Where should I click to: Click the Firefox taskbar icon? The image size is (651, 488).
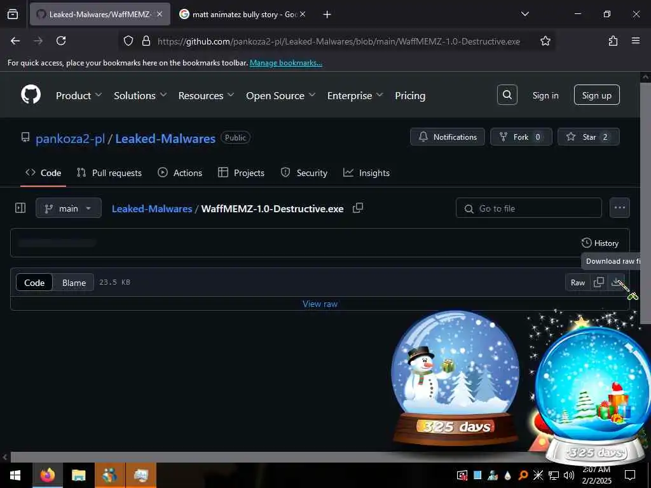47,475
